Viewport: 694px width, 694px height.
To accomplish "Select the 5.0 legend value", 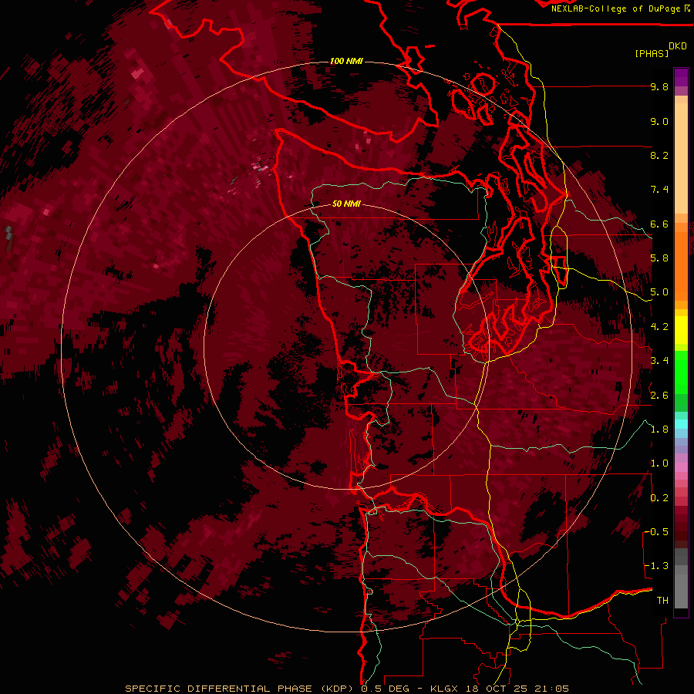I will [659, 292].
